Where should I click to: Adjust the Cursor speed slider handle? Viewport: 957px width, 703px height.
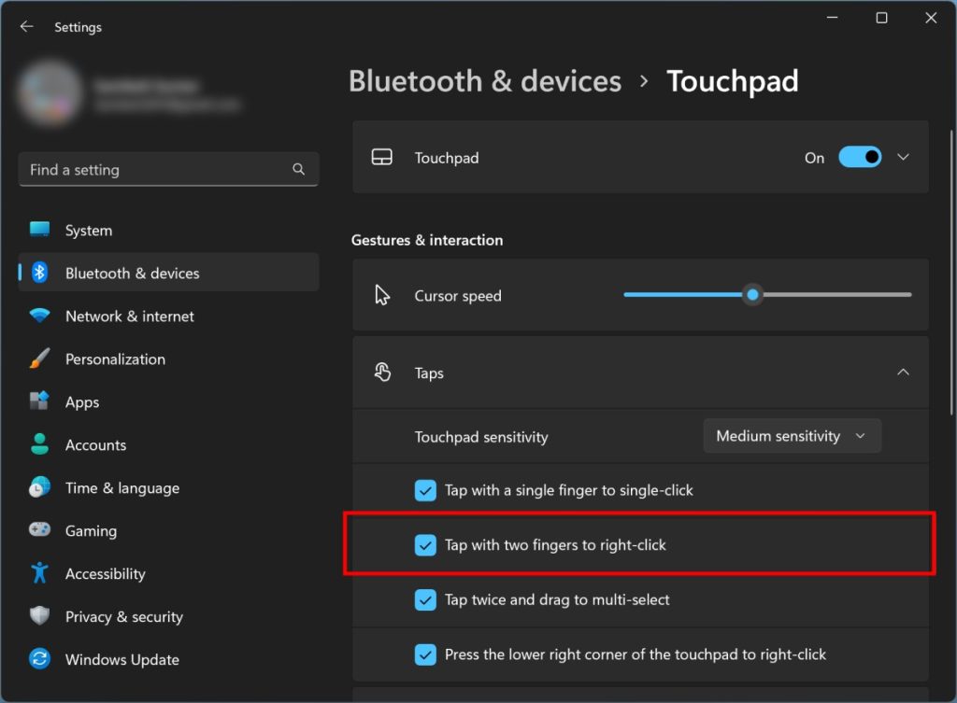pyautogui.click(x=752, y=294)
